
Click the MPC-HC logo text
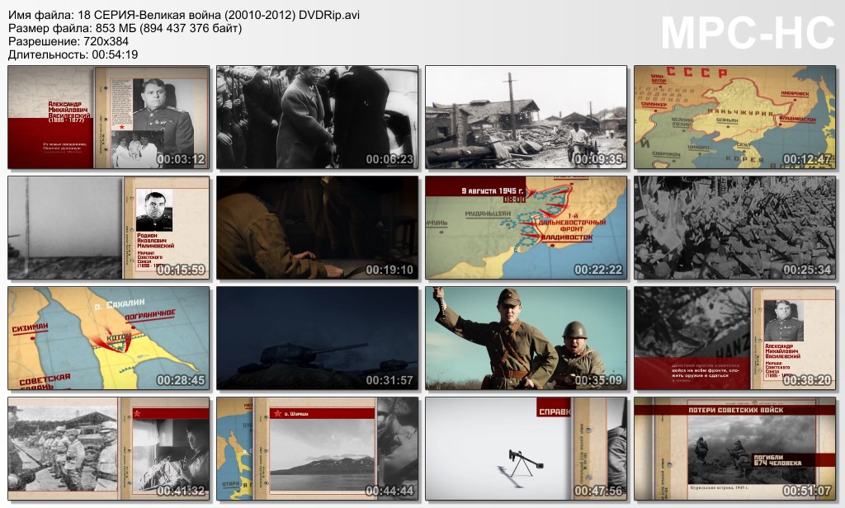point(747,34)
